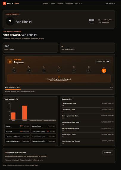The width and height of the screenshot is (121, 170).
Task: Open the Linear relation · Blank activity
Action: (87, 111)
